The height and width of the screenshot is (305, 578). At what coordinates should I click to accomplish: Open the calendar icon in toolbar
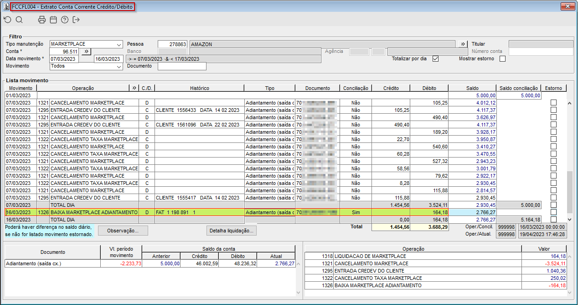(53, 20)
